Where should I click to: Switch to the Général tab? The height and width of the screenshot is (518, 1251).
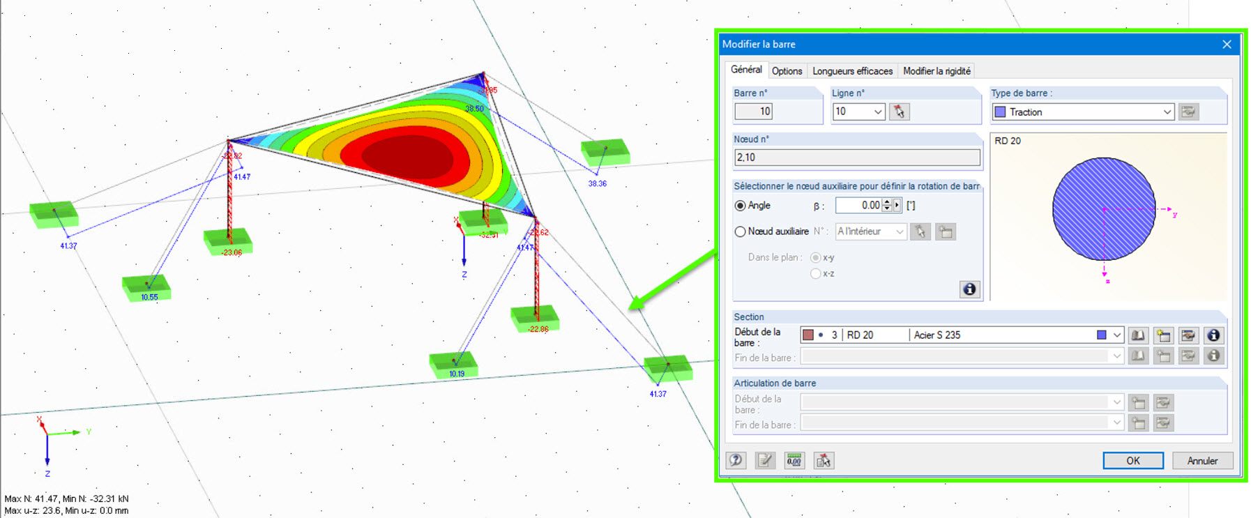pos(746,70)
